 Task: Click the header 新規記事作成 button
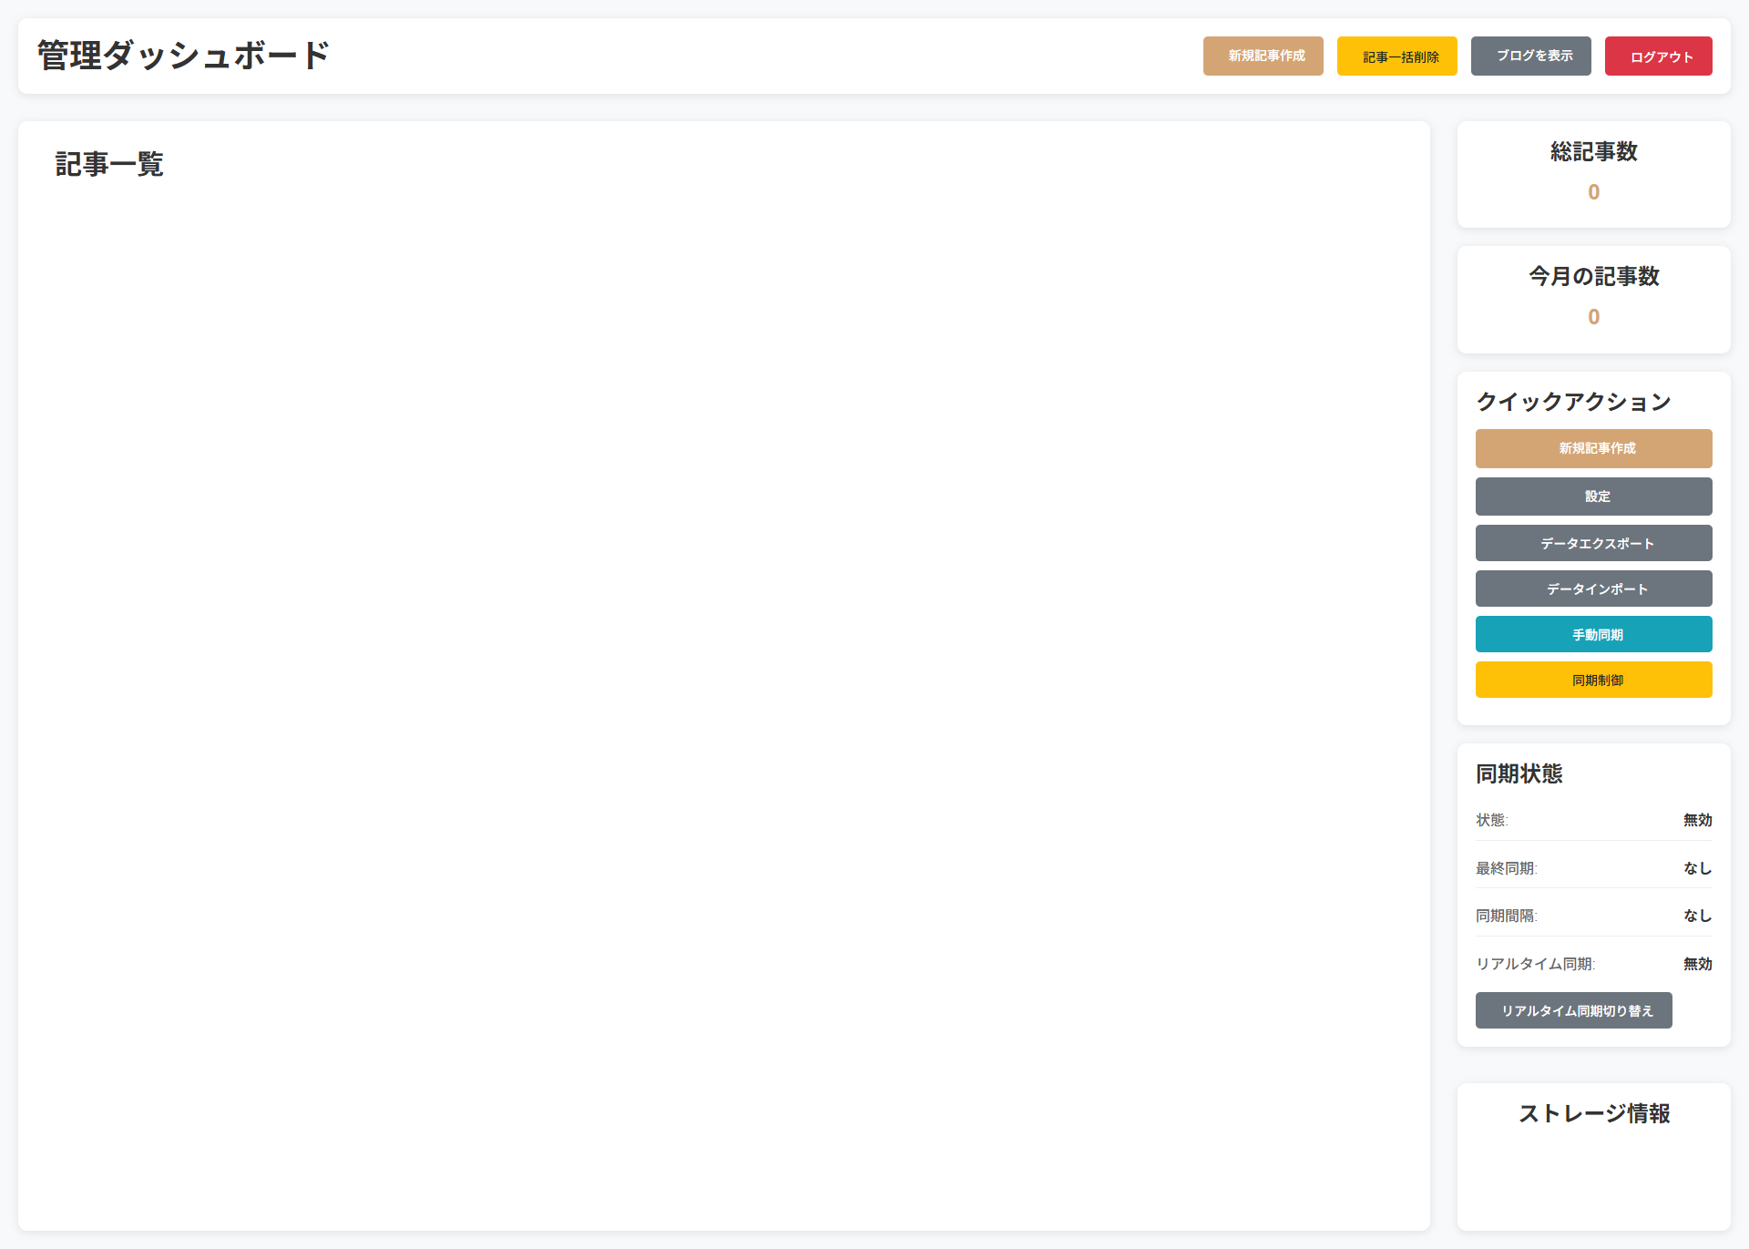point(1263,56)
